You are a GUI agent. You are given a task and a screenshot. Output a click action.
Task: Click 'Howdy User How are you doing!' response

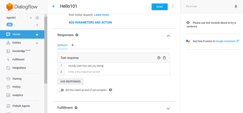click(86, 66)
